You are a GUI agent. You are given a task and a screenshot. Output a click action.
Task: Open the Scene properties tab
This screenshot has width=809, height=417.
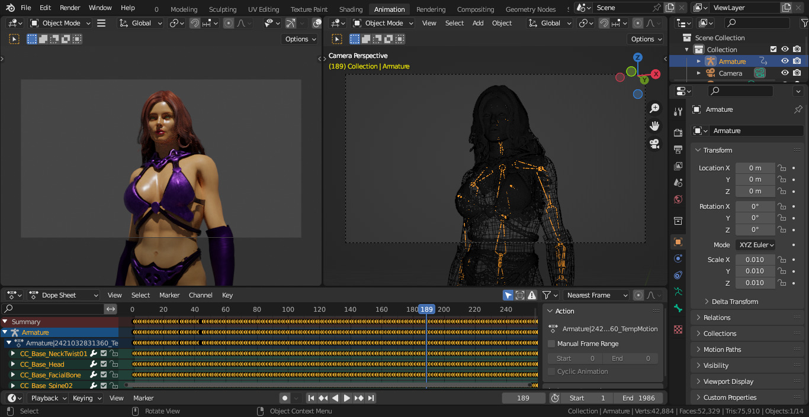[678, 182]
